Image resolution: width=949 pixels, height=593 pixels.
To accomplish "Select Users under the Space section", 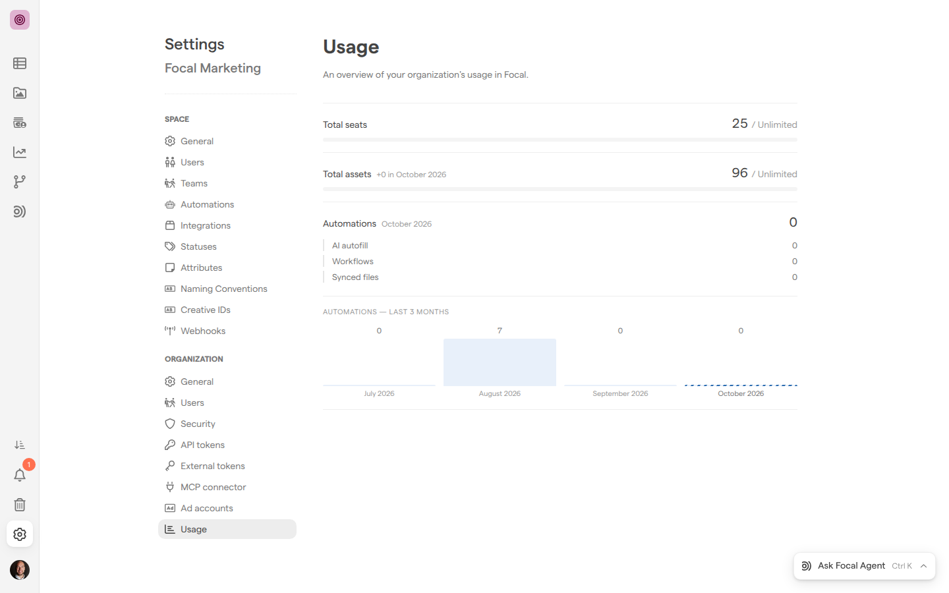I will [227, 162].
